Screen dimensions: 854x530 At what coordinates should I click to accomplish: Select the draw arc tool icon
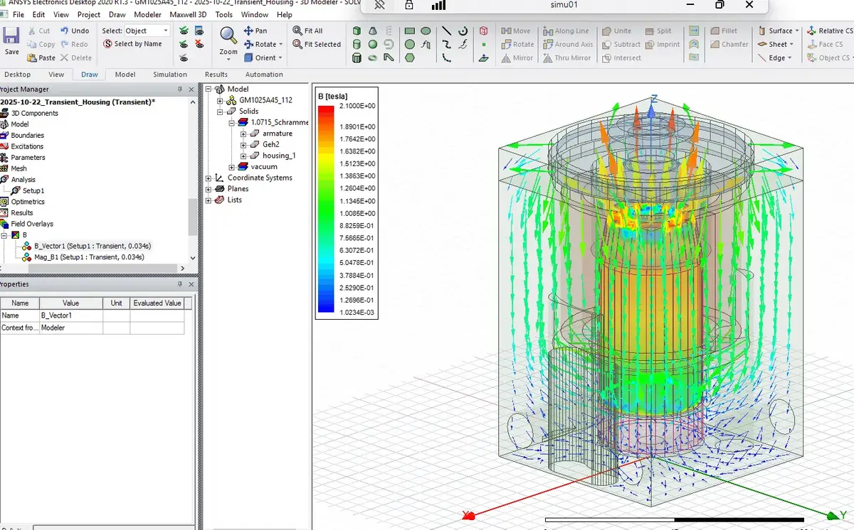(463, 31)
